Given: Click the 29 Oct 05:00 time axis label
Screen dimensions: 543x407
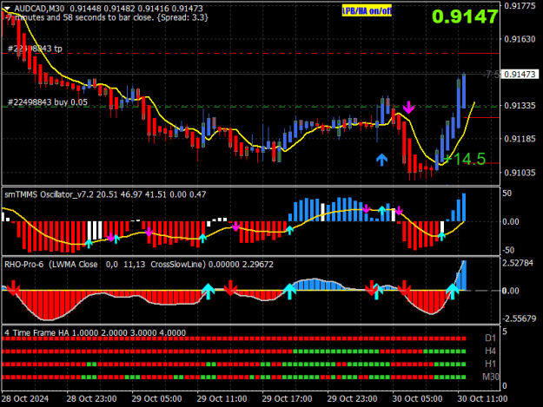Looking at the screenshot, I should (156, 398).
